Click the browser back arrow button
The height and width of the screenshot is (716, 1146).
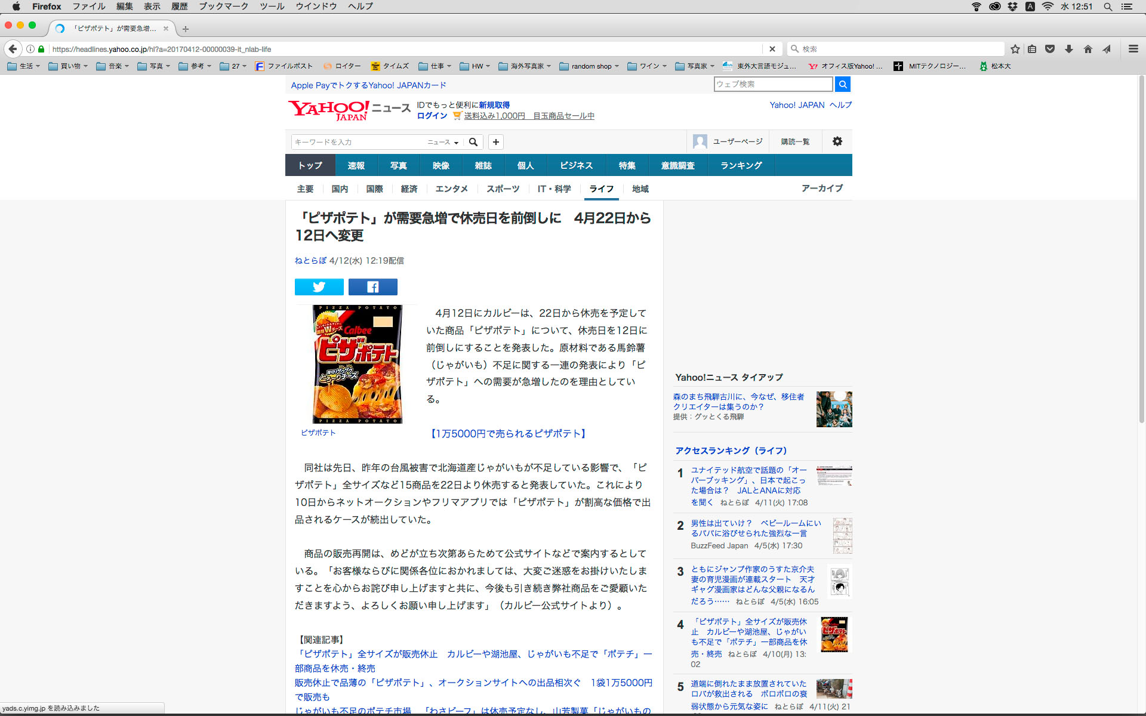pos(13,49)
